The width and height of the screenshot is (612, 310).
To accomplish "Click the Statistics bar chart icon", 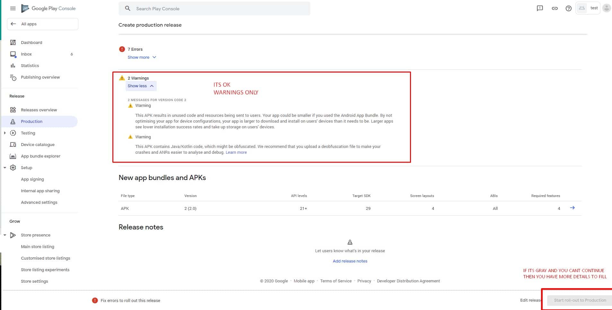I will point(13,65).
